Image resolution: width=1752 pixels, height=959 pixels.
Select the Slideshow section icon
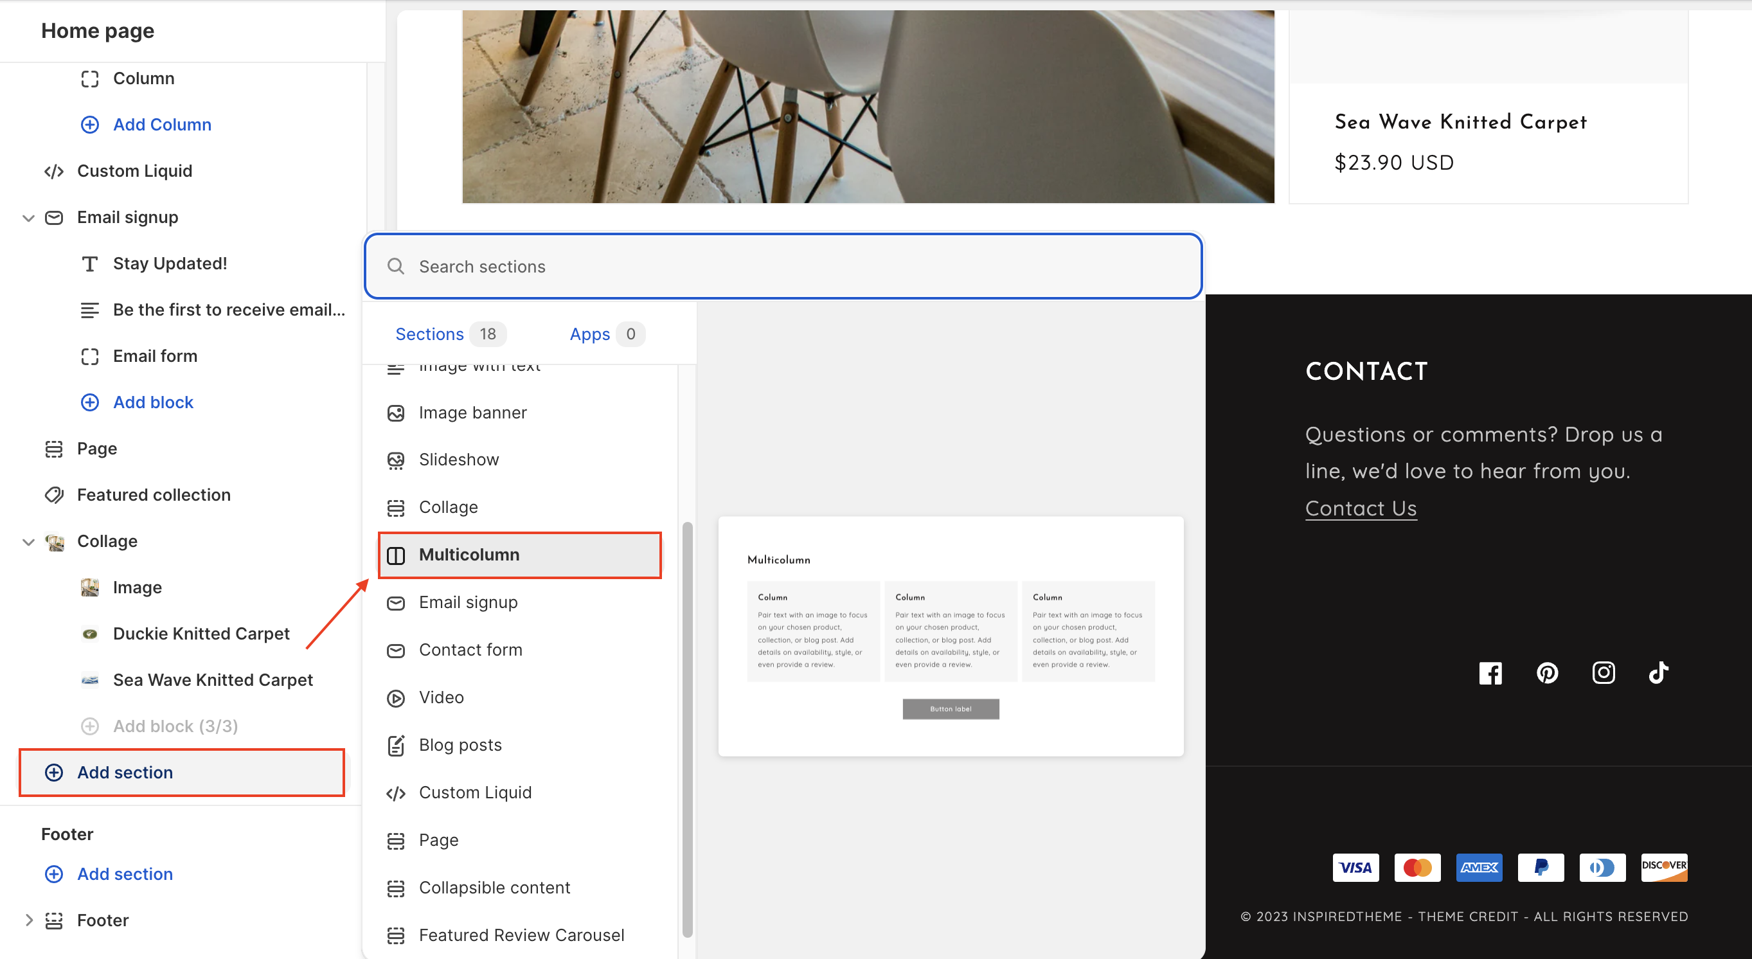[396, 460]
